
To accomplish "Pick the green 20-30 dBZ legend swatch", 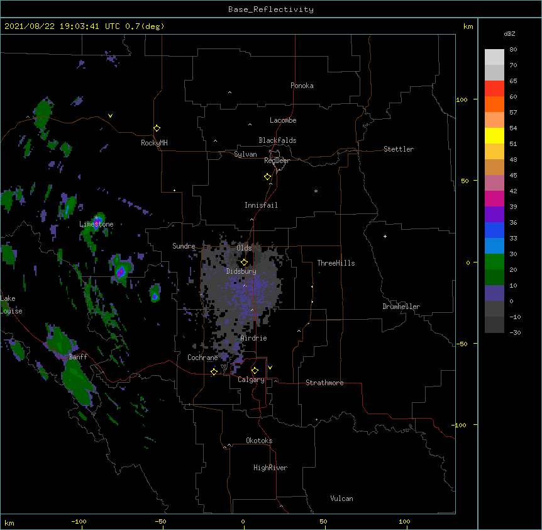I will click(494, 262).
